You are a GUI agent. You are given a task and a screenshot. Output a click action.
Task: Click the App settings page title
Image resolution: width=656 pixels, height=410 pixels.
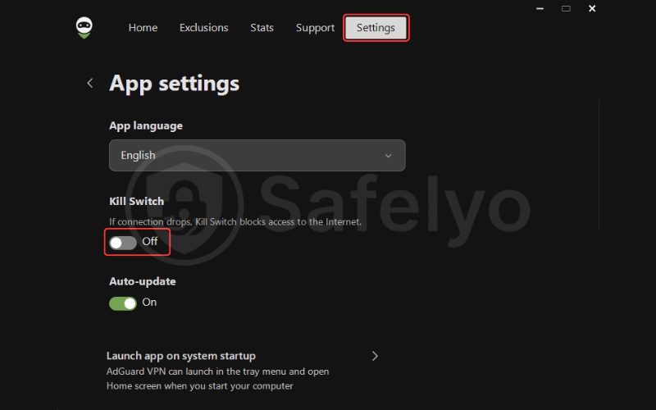174,84
